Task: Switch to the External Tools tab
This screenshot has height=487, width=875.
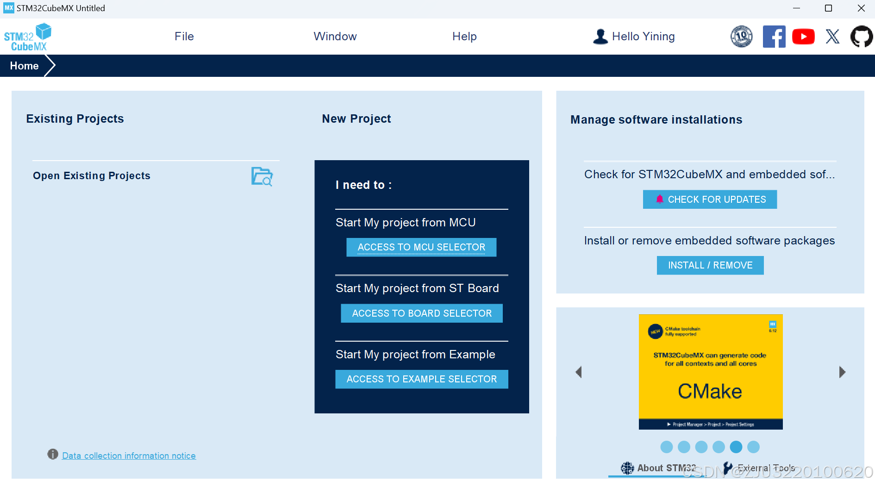Action: pos(759,468)
